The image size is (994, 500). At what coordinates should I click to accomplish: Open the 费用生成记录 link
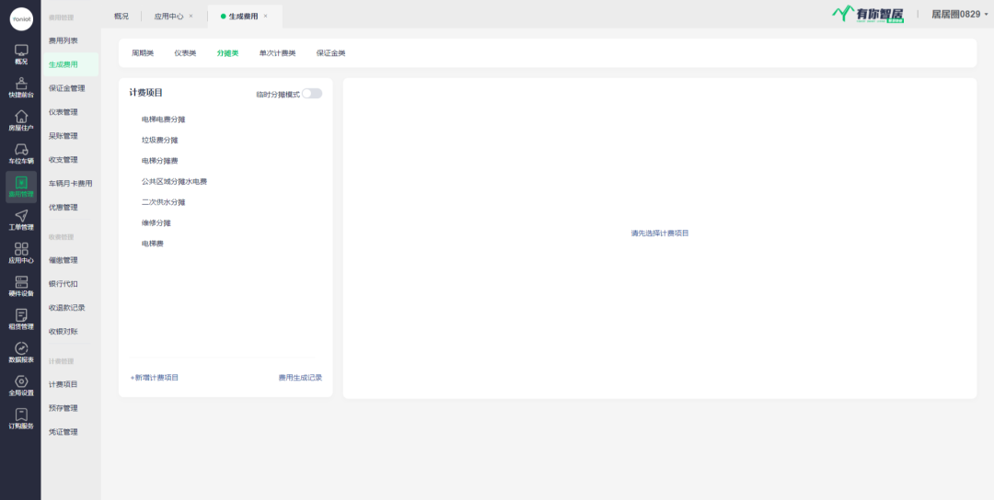300,378
